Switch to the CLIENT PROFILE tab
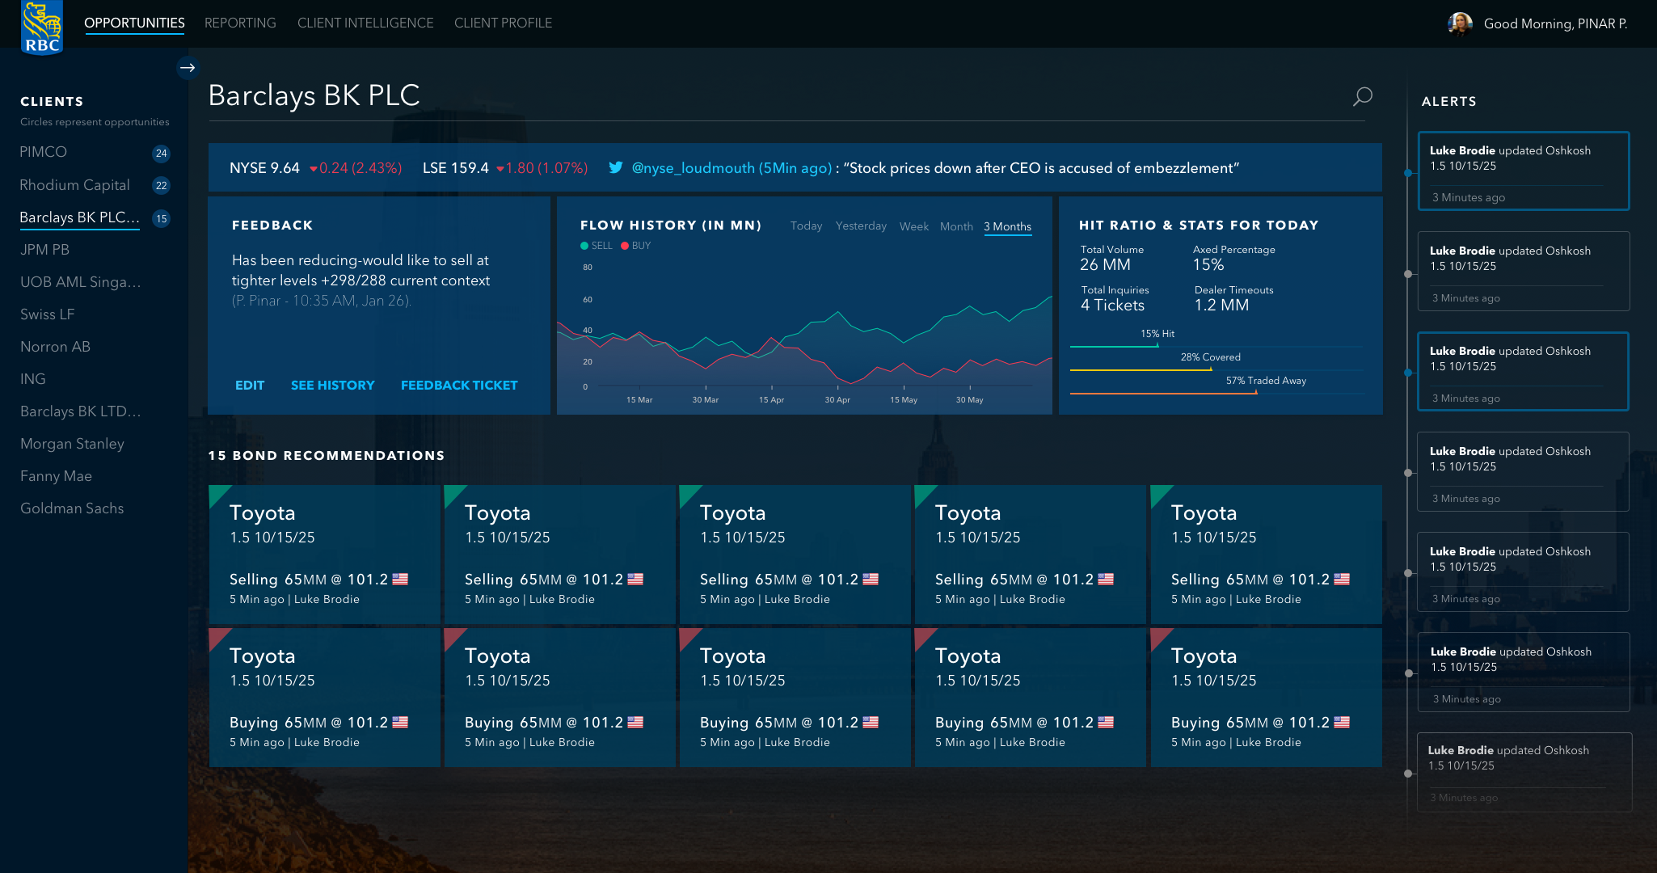 tap(503, 23)
